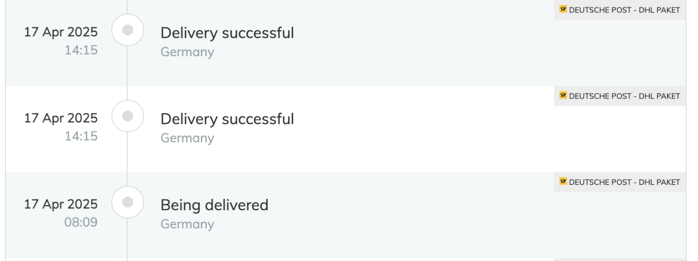Viewport: 698px width, 261px height.
Task: Click the 17 Apr 2025 date above 08:09
Action: click(61, 204)
